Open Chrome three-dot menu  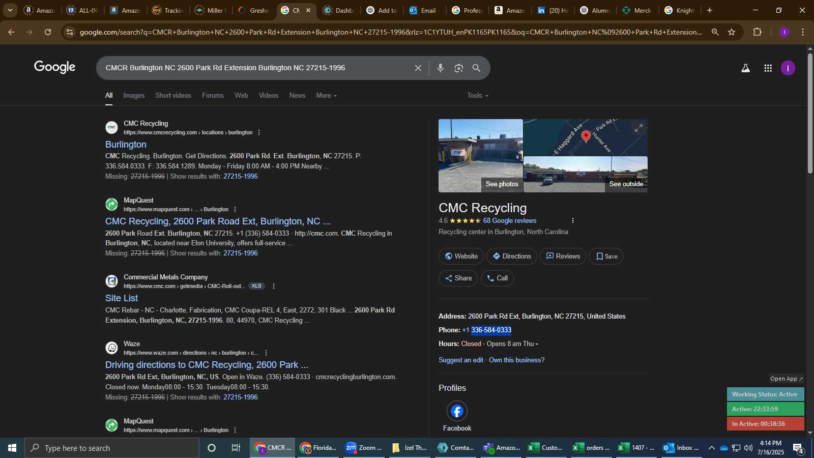click(x=803, y=32)
